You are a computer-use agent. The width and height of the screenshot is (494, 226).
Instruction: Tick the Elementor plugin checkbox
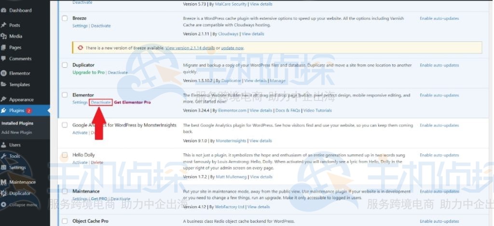(x=65, y=95)
